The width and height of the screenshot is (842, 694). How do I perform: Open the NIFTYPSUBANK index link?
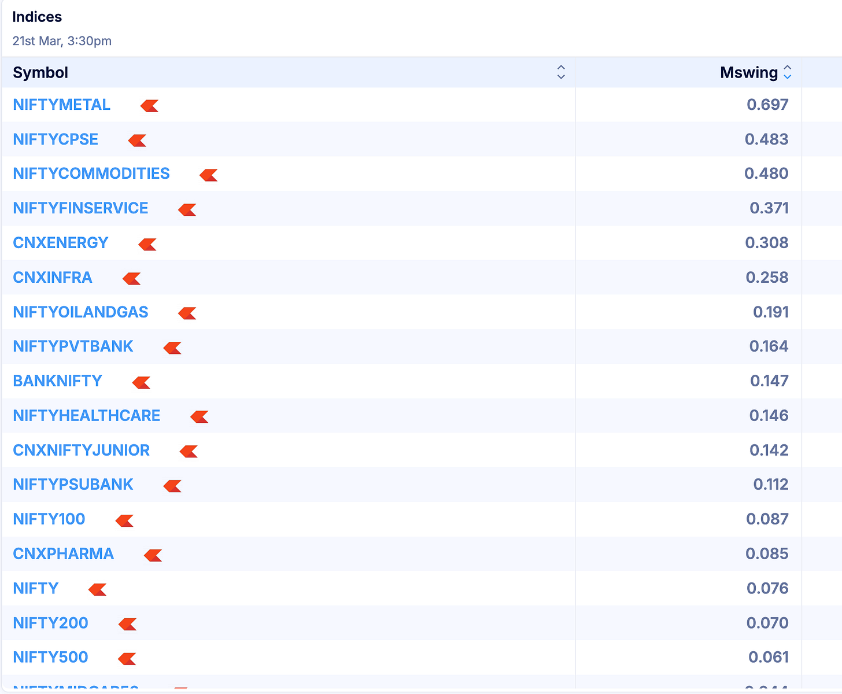tap(73, 485)
